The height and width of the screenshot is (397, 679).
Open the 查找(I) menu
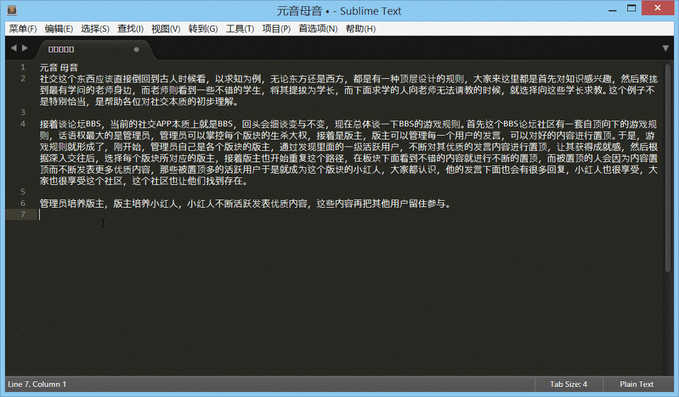[x=131, y=28]
